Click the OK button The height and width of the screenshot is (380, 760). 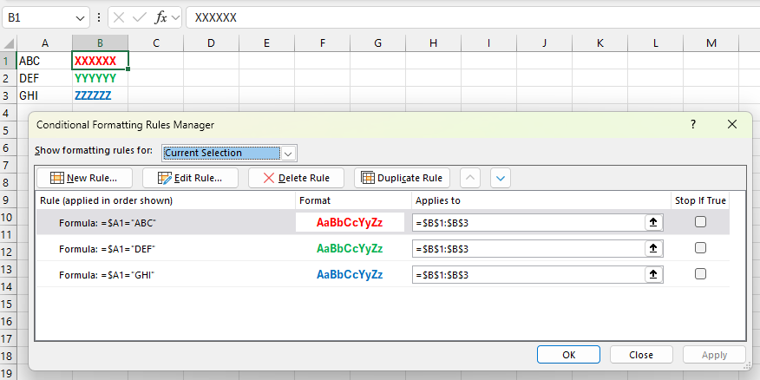point(568,355)
